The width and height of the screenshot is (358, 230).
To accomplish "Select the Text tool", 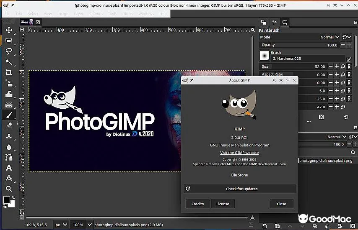I will 9,168.
